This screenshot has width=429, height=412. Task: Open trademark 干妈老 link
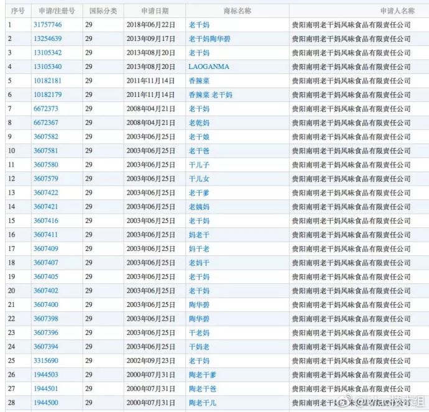point(199,347)
